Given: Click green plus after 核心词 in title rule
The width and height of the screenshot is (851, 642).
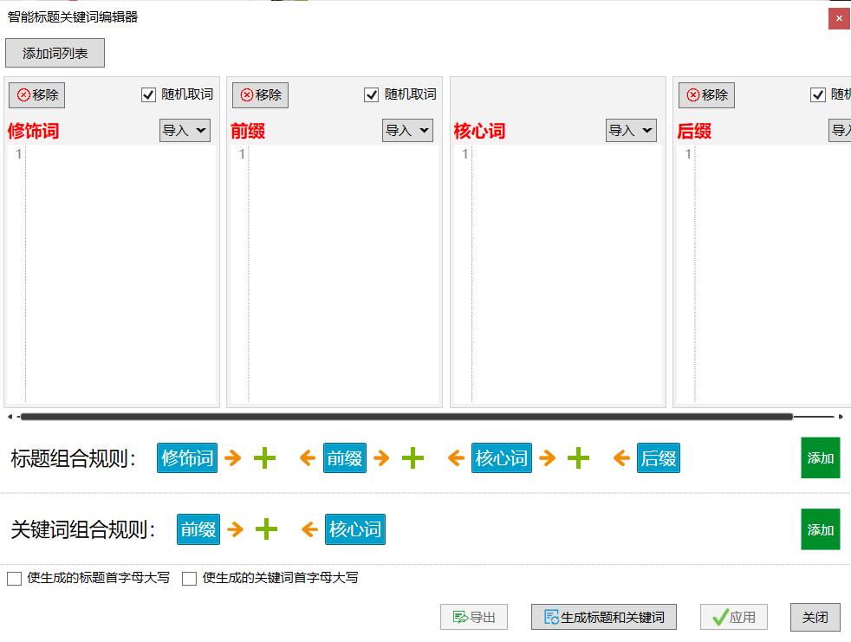Looking at the screenshot, I should click(x=579, y=458).
